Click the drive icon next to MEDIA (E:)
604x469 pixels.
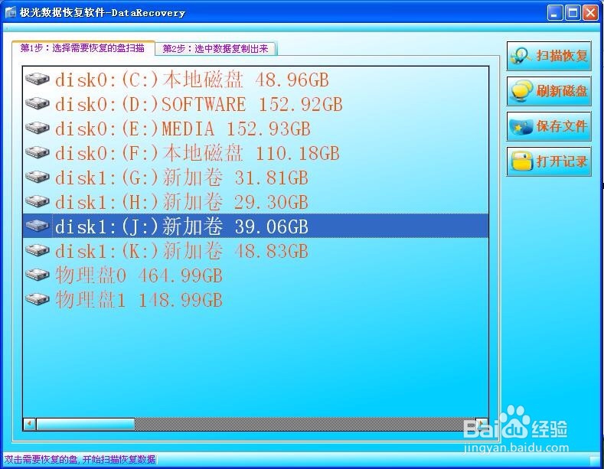point(38,128)
